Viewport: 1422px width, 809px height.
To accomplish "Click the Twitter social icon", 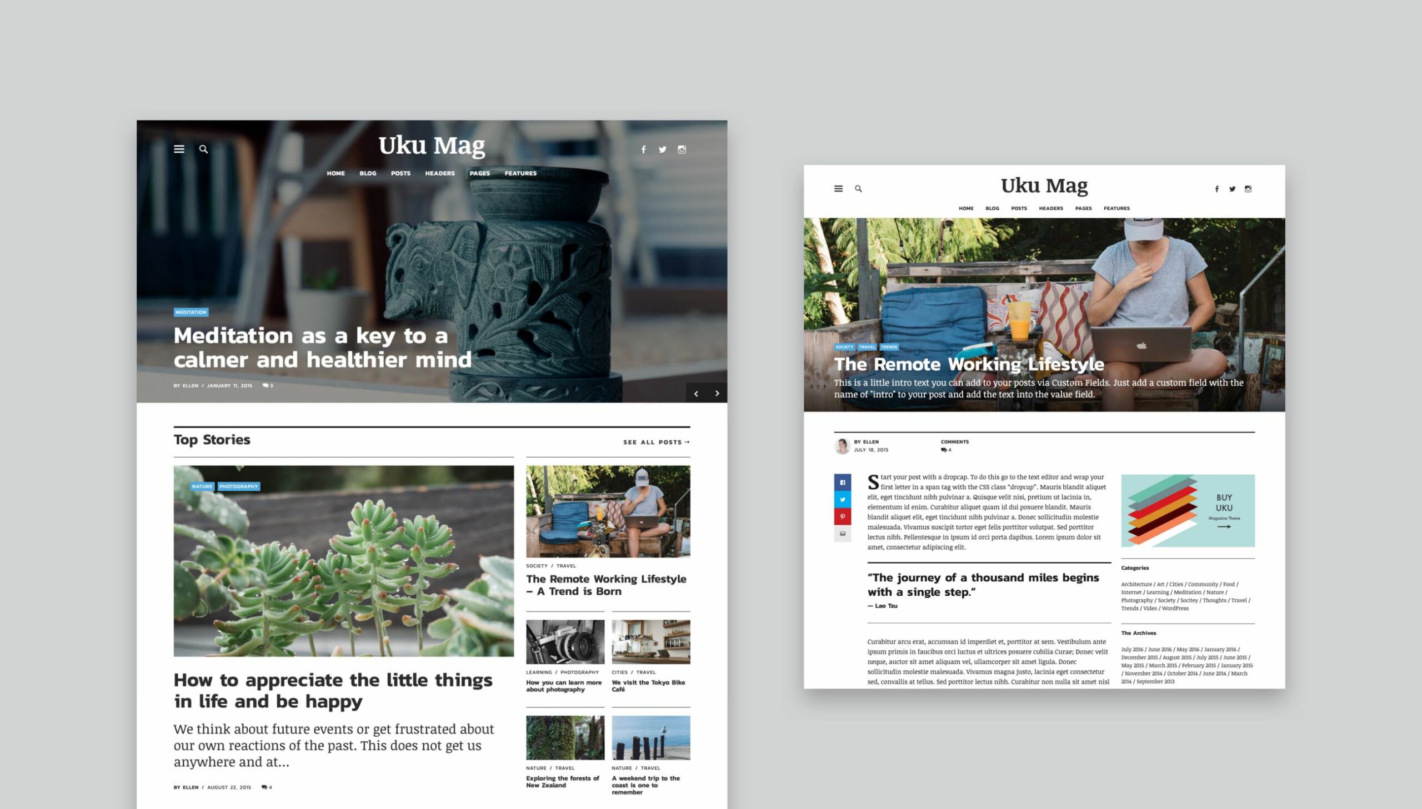I will (x=662, y=150).
